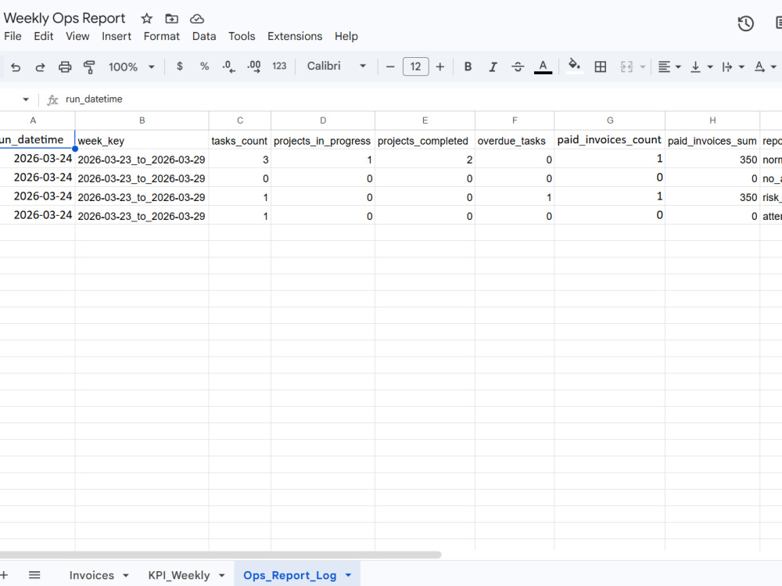This screenshot has height=586, width=782.
Task: Open text rotation dropdown
Action: [765, 67]
